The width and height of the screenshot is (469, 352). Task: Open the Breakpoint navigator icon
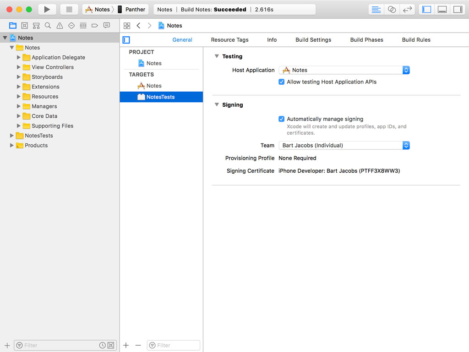[94, 26]
